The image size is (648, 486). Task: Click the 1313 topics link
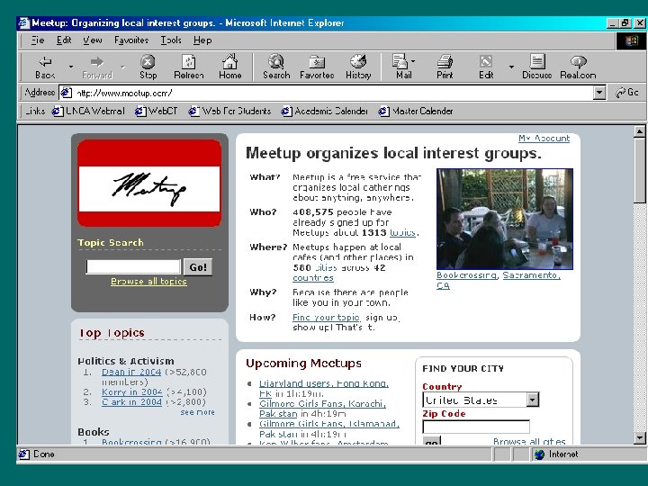[402, 233]
